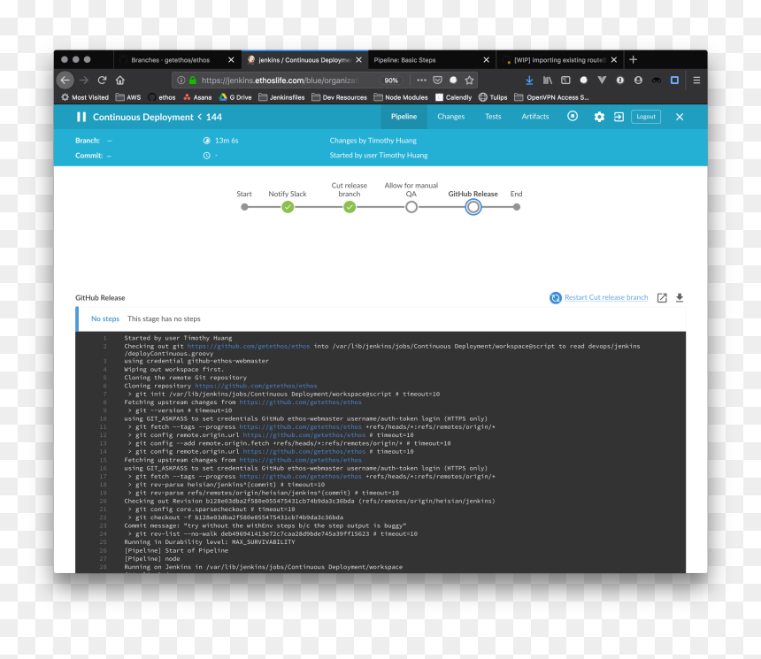Open the Artifacts tab
This screenshot has height=659, width=761.
tap(535, 117)
